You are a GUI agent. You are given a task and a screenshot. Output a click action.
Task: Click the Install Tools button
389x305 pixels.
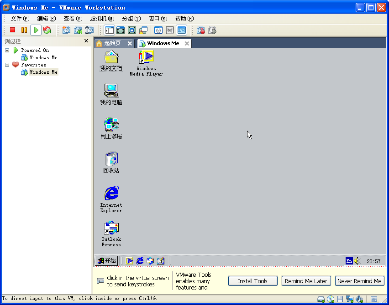click(252, 281)
